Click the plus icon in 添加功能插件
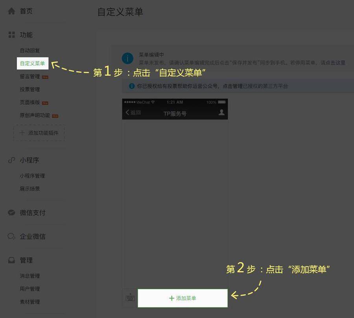The height and width of the screenshot is (318, 354). coord(22,132)
